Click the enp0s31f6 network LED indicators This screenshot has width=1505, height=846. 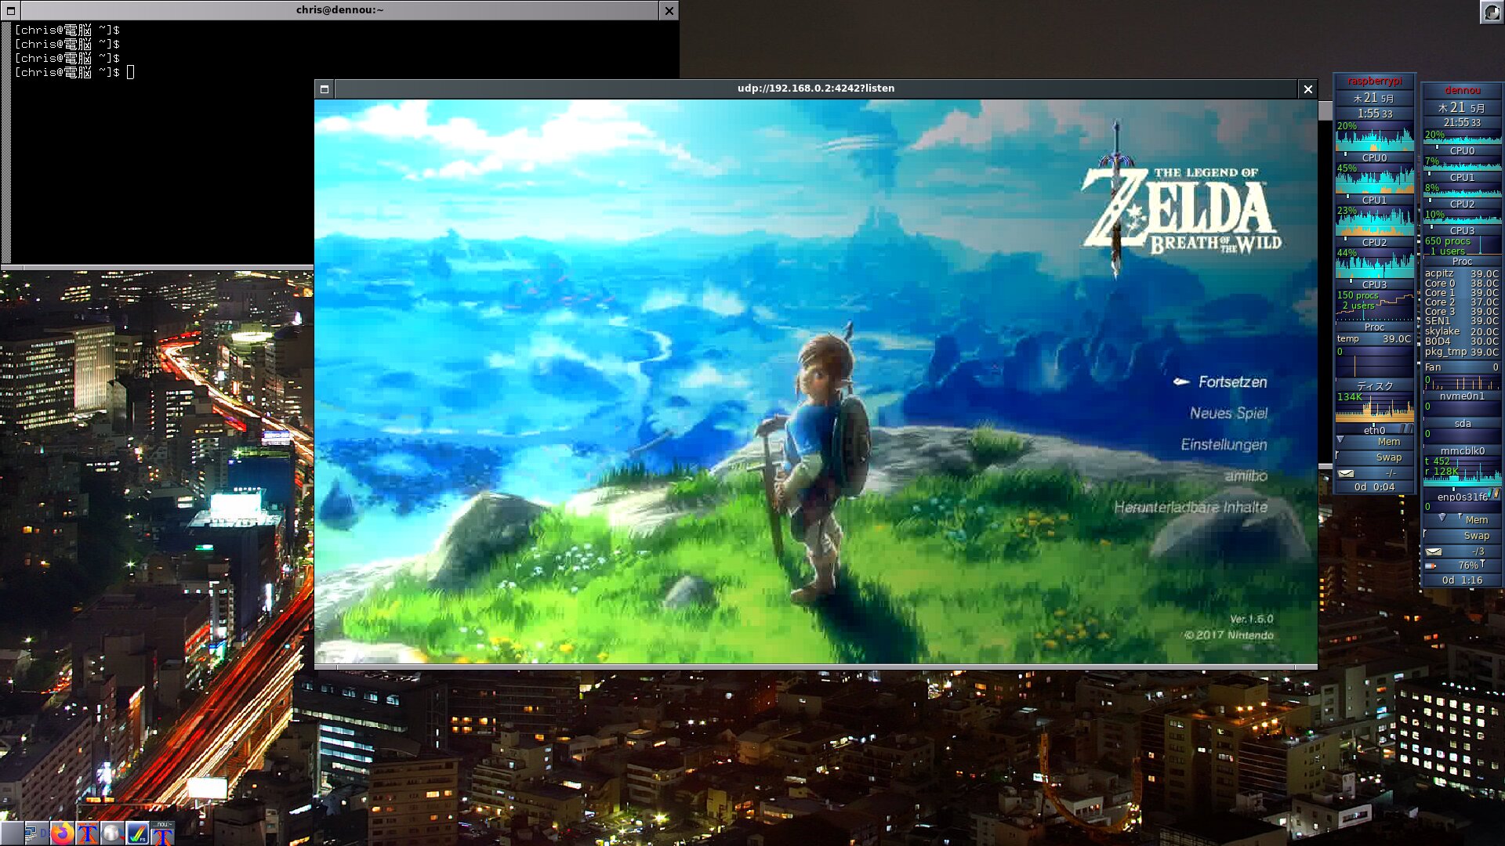pos(1496,494)
